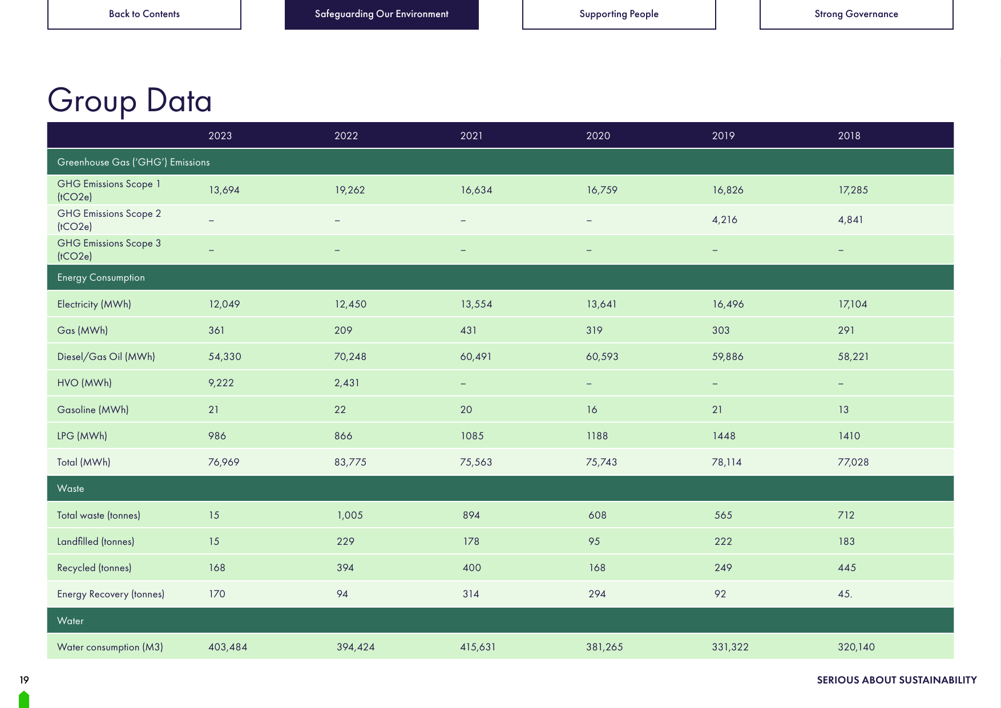This screenshot has width=1001, height=708.
Task: Open the Safeguarding Our Environment tab
Action: pyautogui.click(x=382, y=14)
